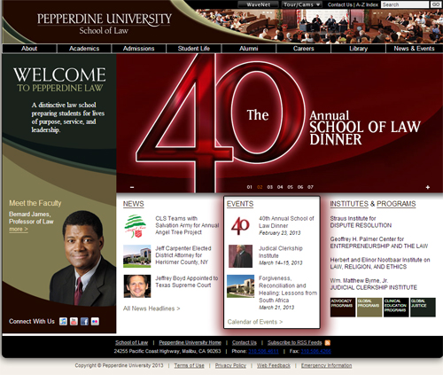Open the Flickr social icon
443x375 pixels.
95,321
